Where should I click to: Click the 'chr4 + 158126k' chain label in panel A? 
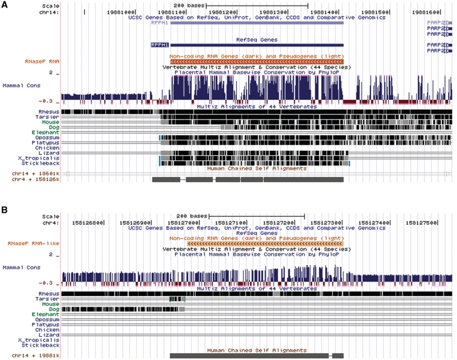tap(36, 180)
